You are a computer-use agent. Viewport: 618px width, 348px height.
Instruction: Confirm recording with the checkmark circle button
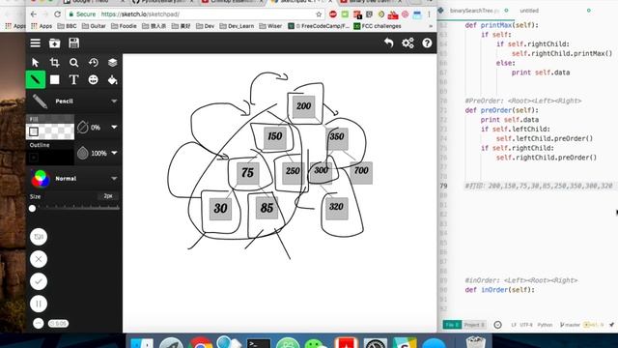(x=39, y=281)
